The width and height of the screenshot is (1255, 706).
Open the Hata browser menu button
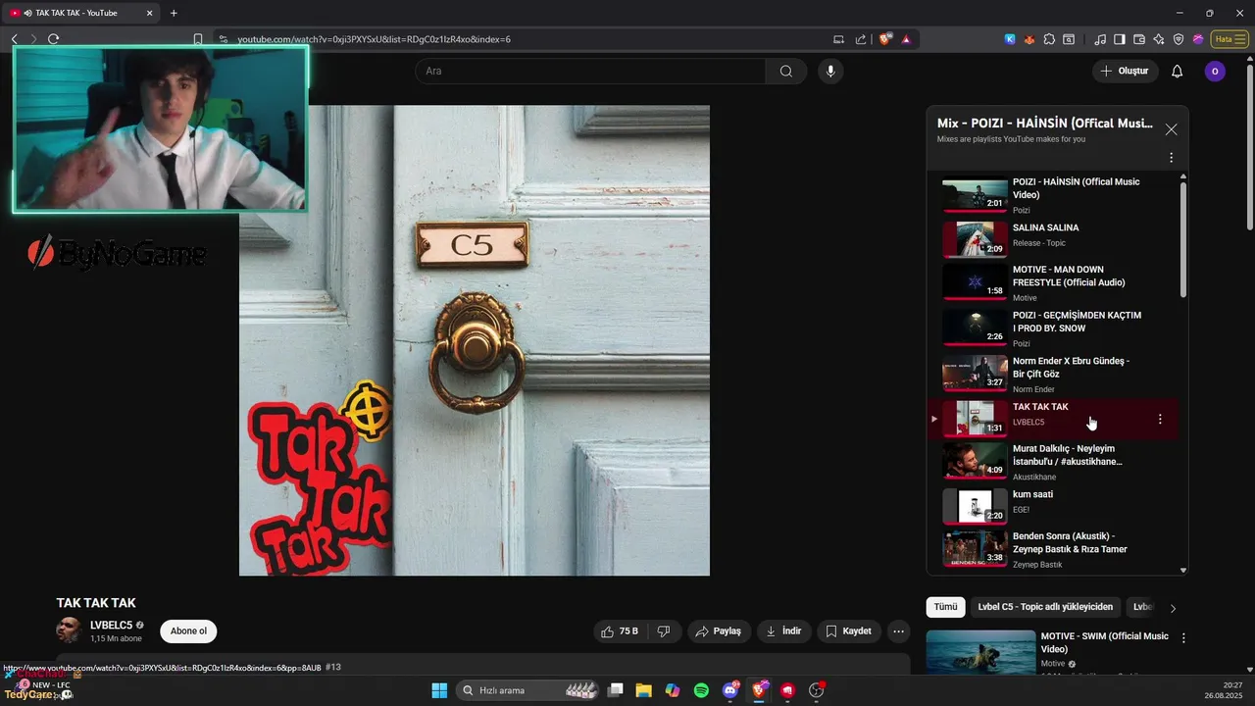pyautogui.click(x=1228, y=39)
